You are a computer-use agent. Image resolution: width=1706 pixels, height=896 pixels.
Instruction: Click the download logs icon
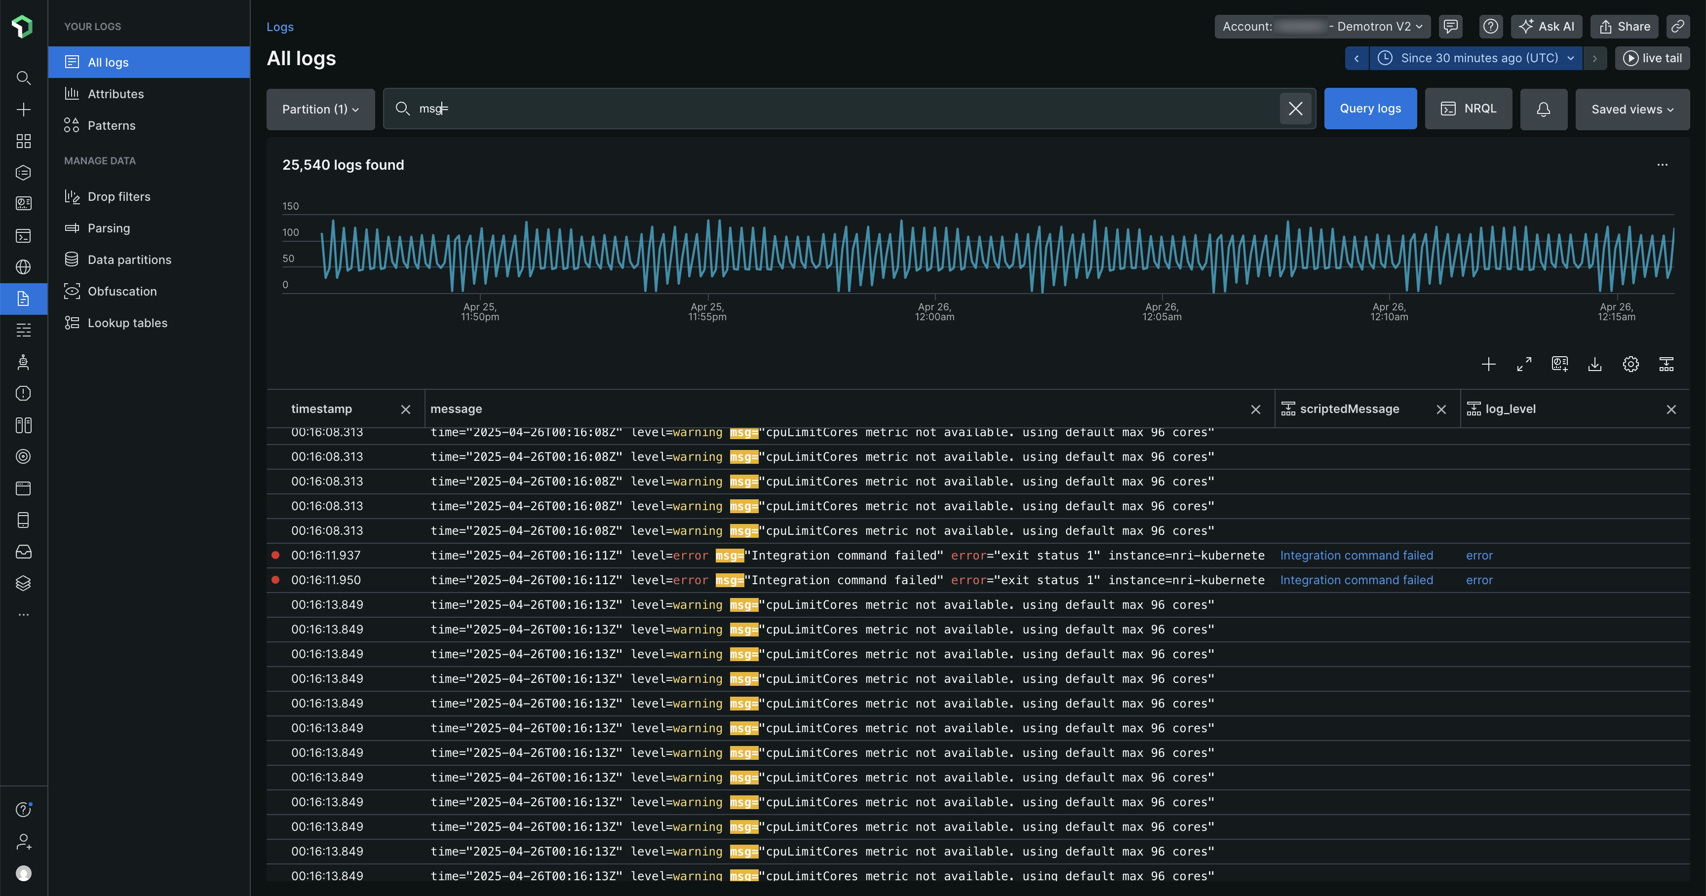point(1595,364)
